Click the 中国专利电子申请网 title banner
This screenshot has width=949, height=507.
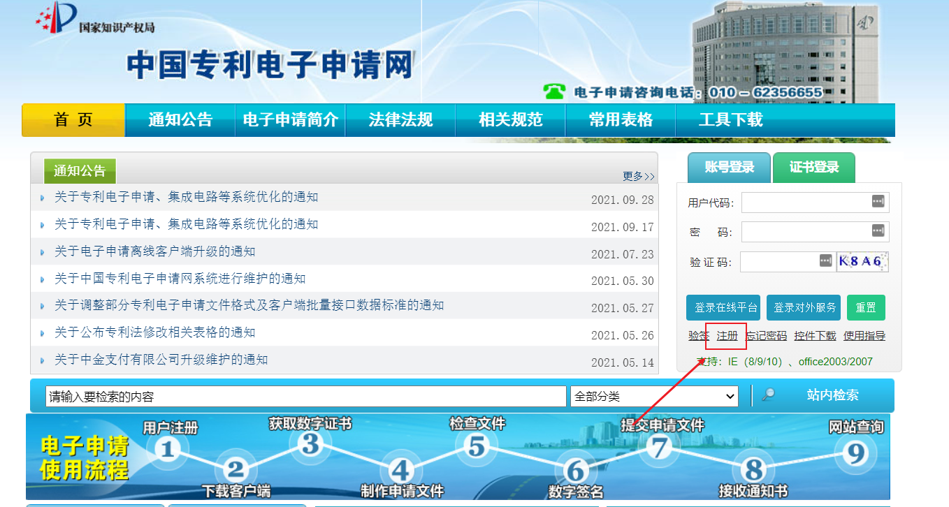pos(270,64)
